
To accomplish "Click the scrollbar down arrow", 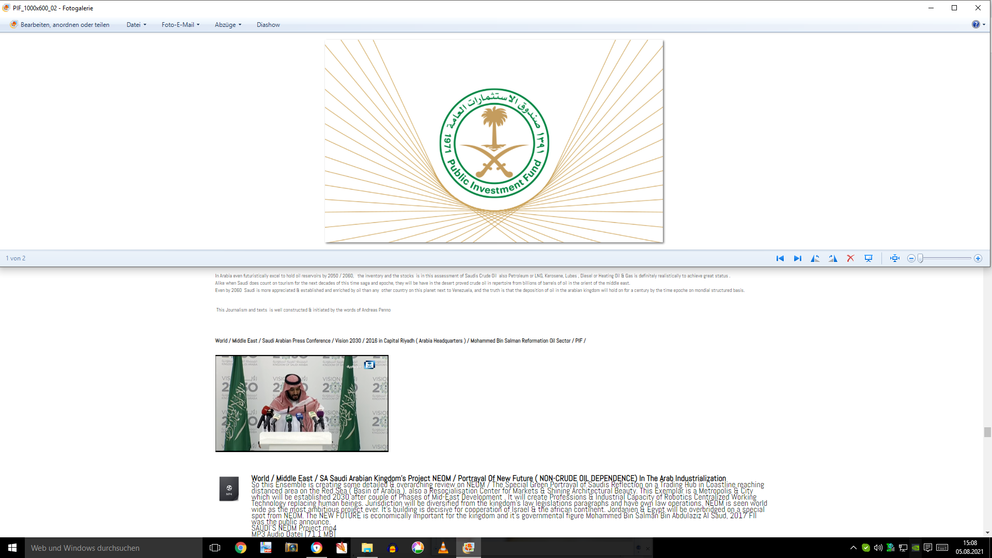I will tap(987, 533).
